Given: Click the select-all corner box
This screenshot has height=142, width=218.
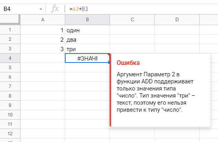Looking at the screenshot, I should 10,20.
